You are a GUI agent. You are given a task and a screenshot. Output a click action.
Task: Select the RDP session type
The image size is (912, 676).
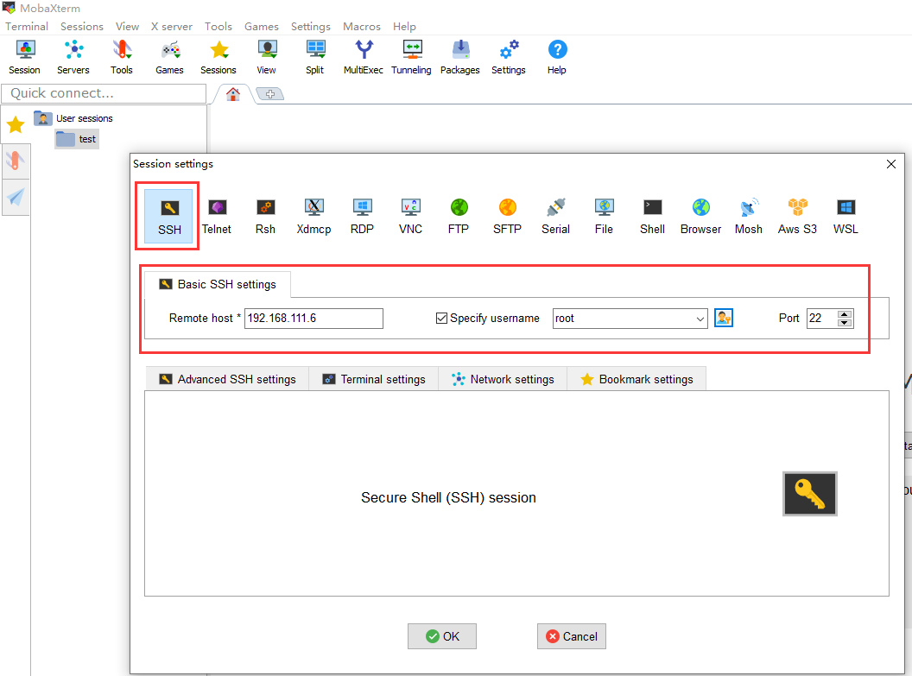tap(363, 216)
